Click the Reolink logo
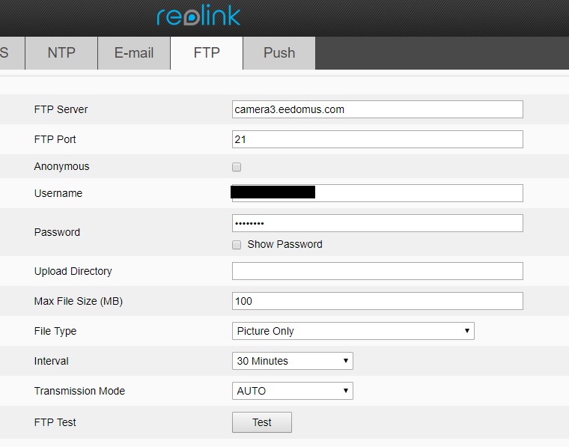Image resolution: width=569 pixels, height=447 pixels. click(x=198, y=16)
